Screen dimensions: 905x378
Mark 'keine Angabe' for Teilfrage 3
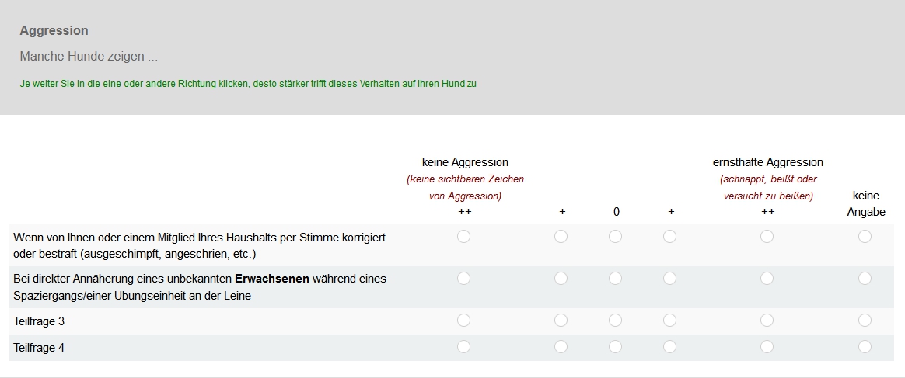click(865, 320)
